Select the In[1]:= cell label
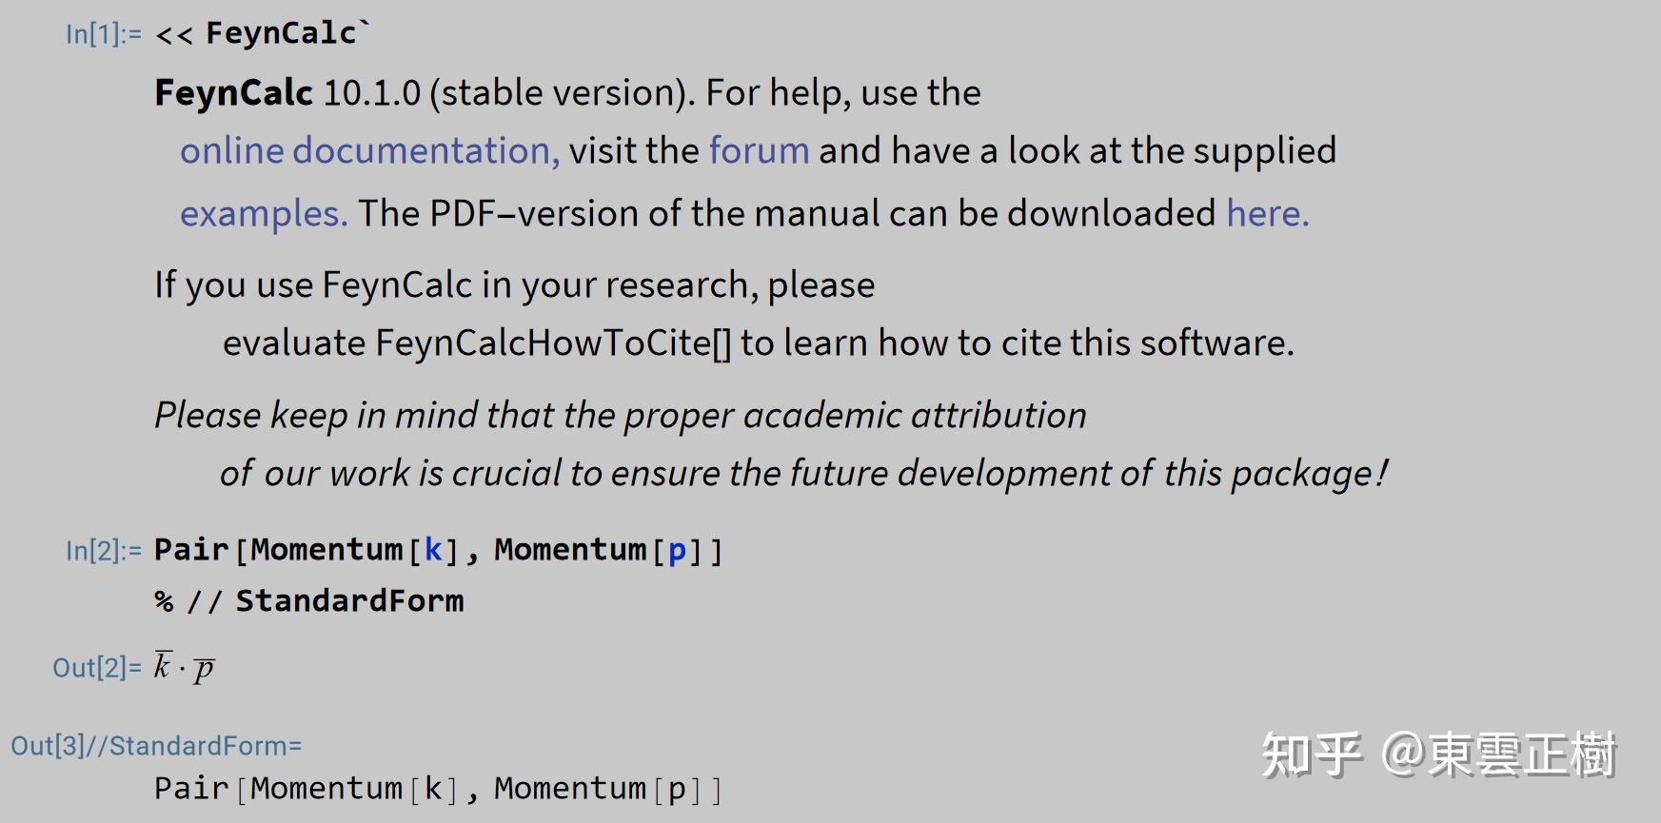 click(x=103, y=34)
